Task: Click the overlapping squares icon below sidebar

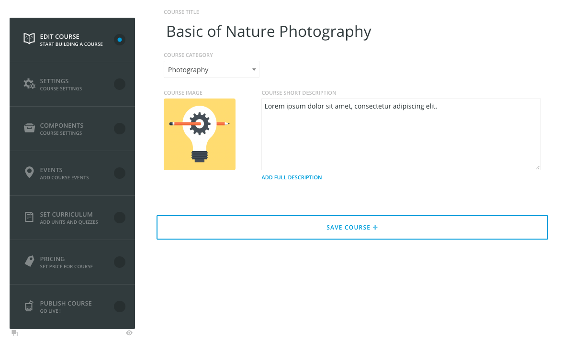Action: 14,333
